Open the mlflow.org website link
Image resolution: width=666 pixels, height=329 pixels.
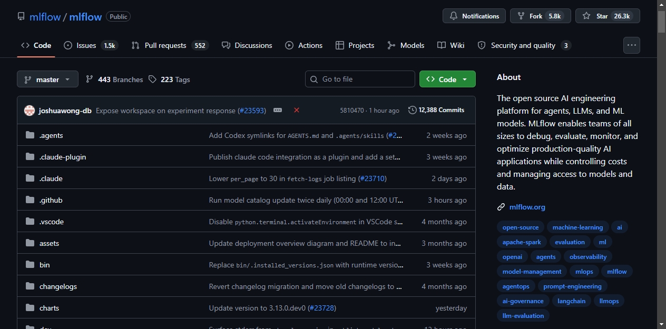pos(527,207)
